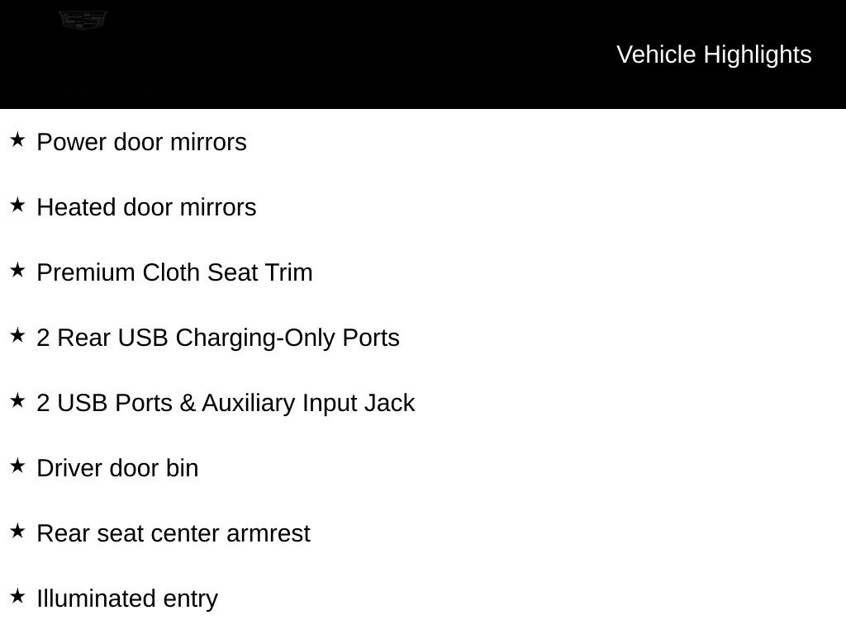Select the 2 USB Ports & Auxiliary Input Jack item
This screenshot has width=846, height=634.
(226, 404)
